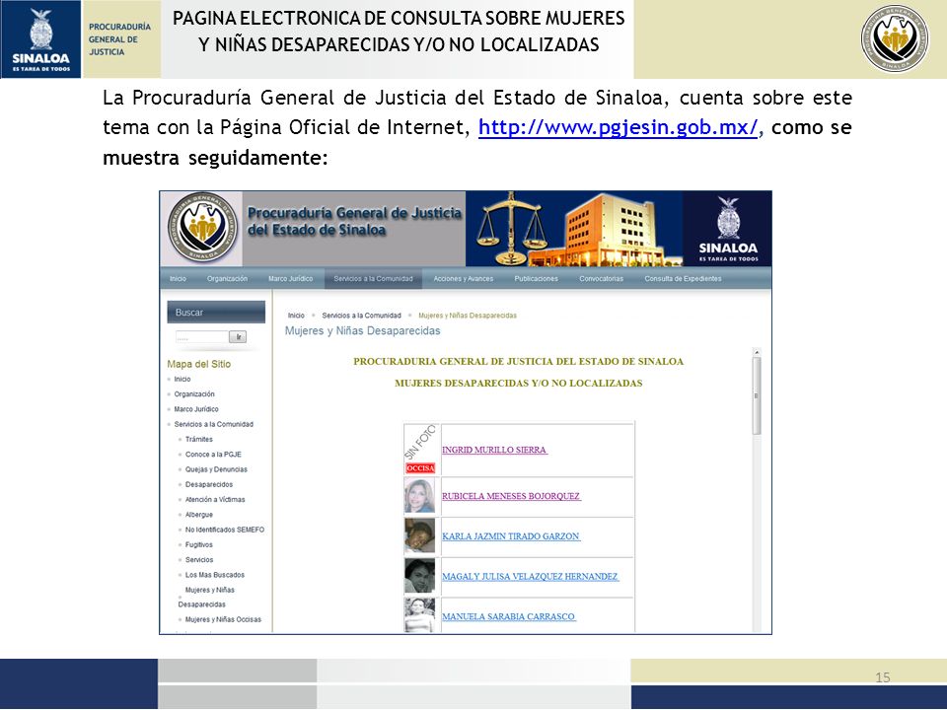Click the red OCCISA label
947x710 pixels.
point(420,468)
